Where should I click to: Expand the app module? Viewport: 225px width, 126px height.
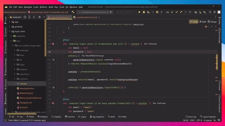(x=9, y=22)
